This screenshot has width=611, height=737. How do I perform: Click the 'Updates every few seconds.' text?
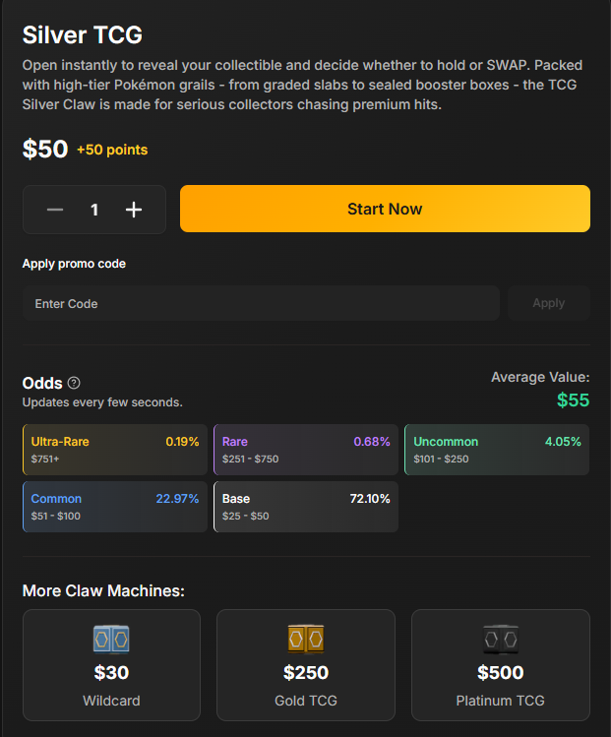coord(102,402)
